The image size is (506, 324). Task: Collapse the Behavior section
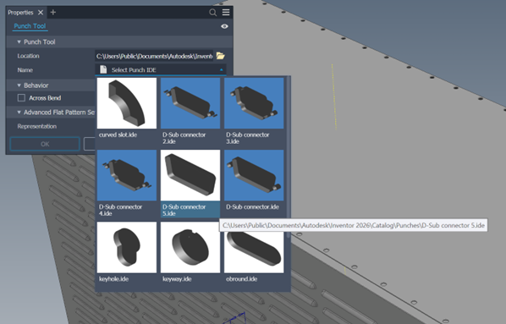pos(19,85)
